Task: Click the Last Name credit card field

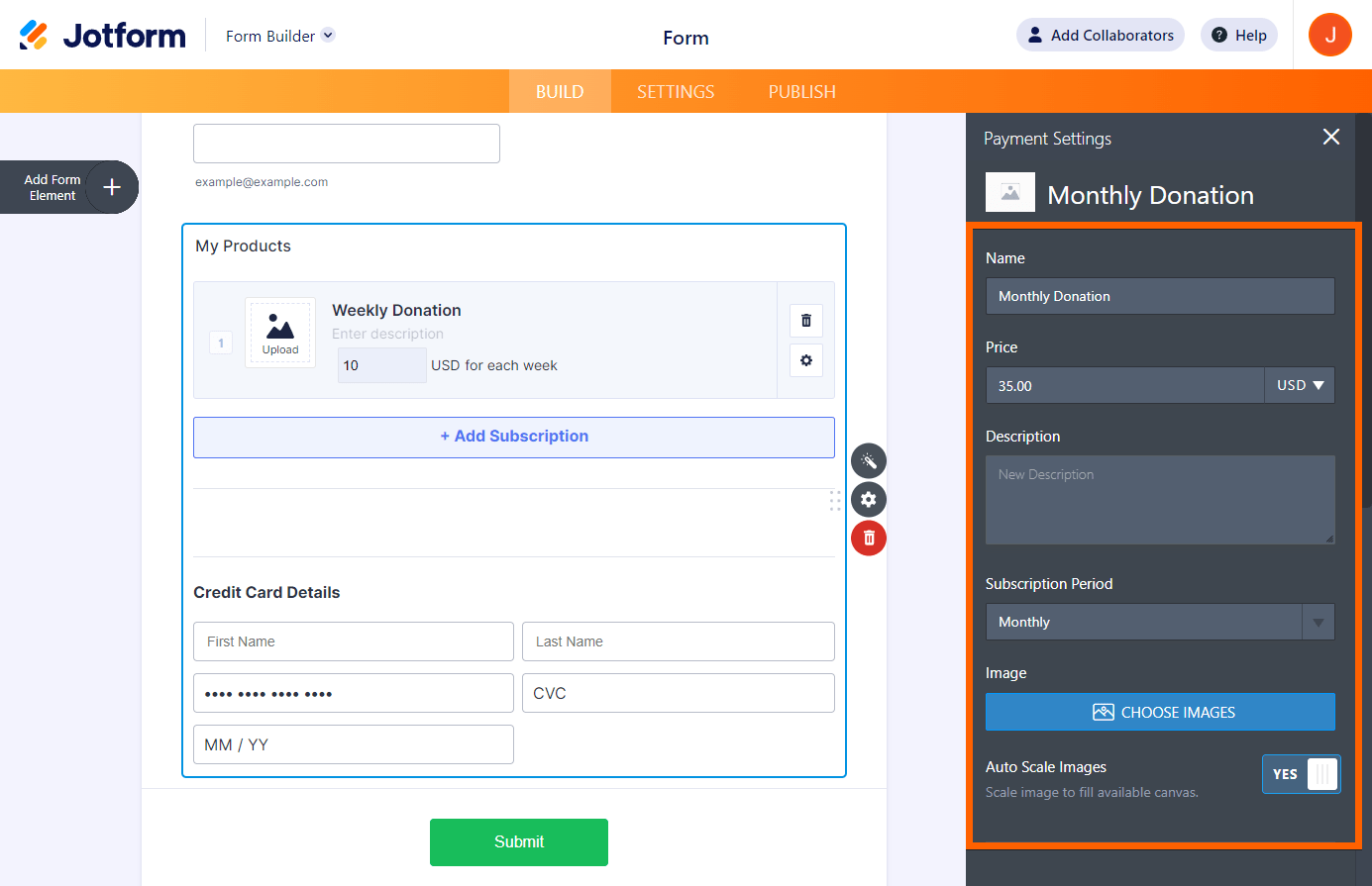Action: point(679,641)
